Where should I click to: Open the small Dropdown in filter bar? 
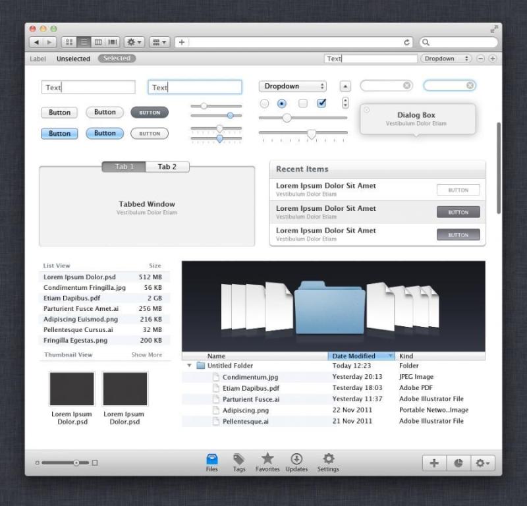tap(445, 59)
